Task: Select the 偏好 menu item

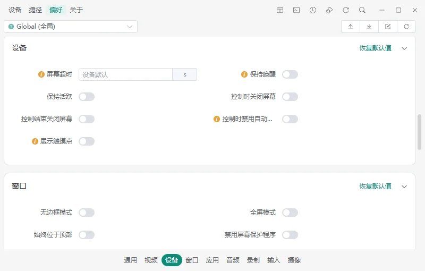Action: (x=56, y=10)
